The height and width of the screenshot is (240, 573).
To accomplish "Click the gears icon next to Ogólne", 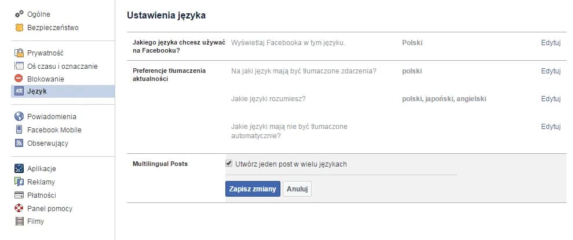I will pos(19,14).
